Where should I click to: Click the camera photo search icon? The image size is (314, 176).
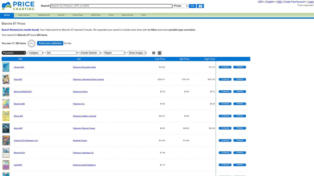click(200, 6)
